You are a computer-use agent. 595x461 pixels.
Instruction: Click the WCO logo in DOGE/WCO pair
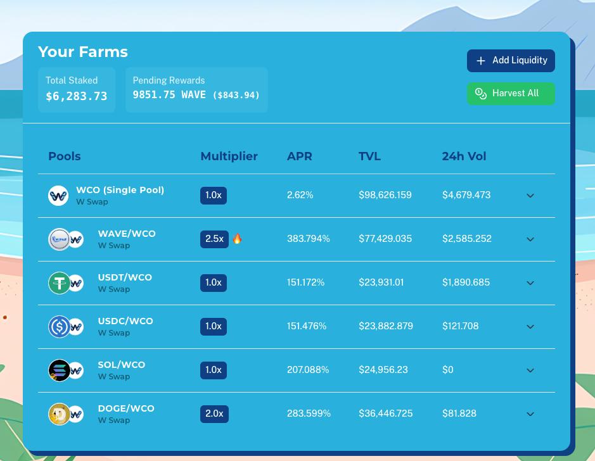point(77,414)
